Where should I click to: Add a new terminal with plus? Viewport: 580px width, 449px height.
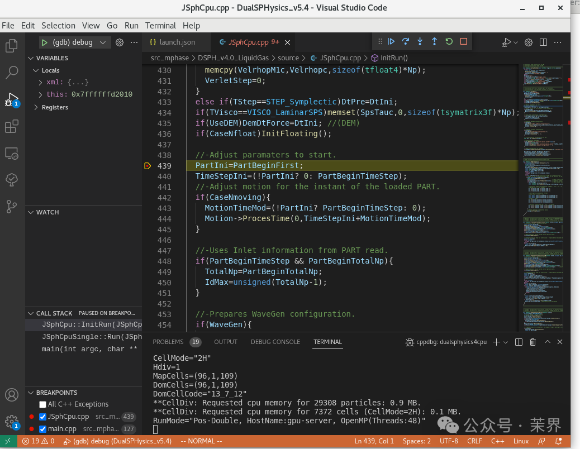tap(496, 342)
